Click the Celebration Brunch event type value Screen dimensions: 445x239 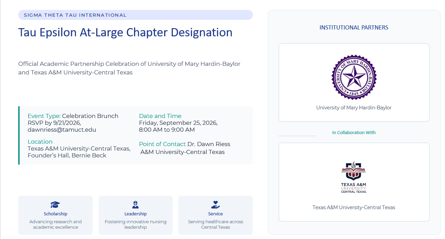click(90, 116)
